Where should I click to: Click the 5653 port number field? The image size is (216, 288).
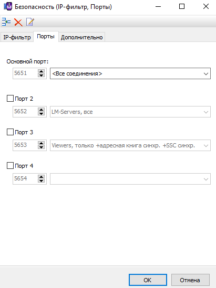click(x=25, y=145)
